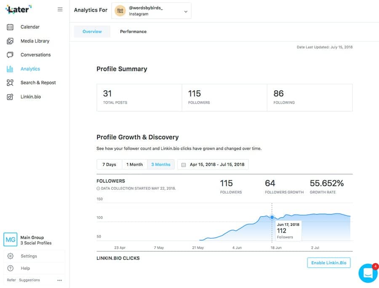
Task: Click the Media Library image icon
Action: click(x=10, y=41)
